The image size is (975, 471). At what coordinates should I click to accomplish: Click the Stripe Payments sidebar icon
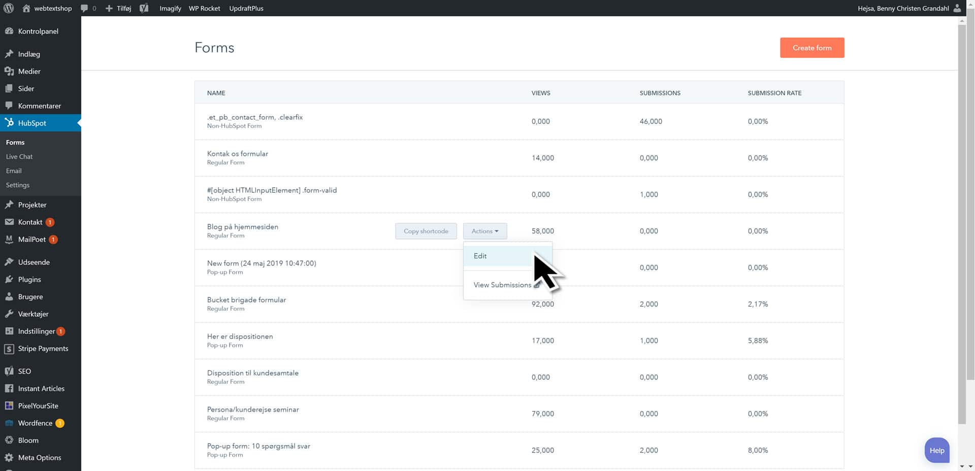pyautogui.click(x=9, y=349)
